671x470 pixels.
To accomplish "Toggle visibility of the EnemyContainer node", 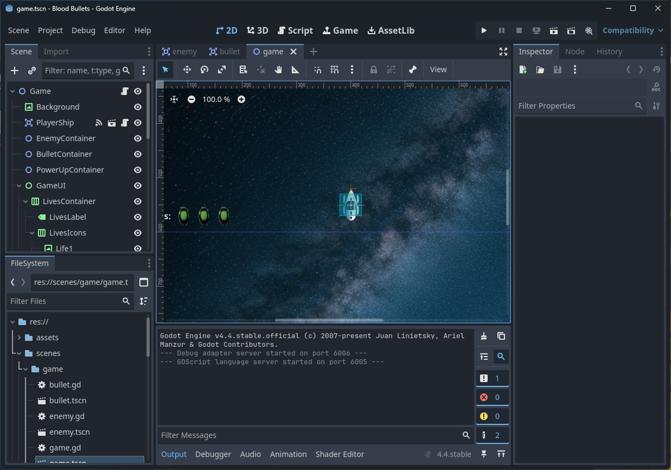I will point(138,138).
